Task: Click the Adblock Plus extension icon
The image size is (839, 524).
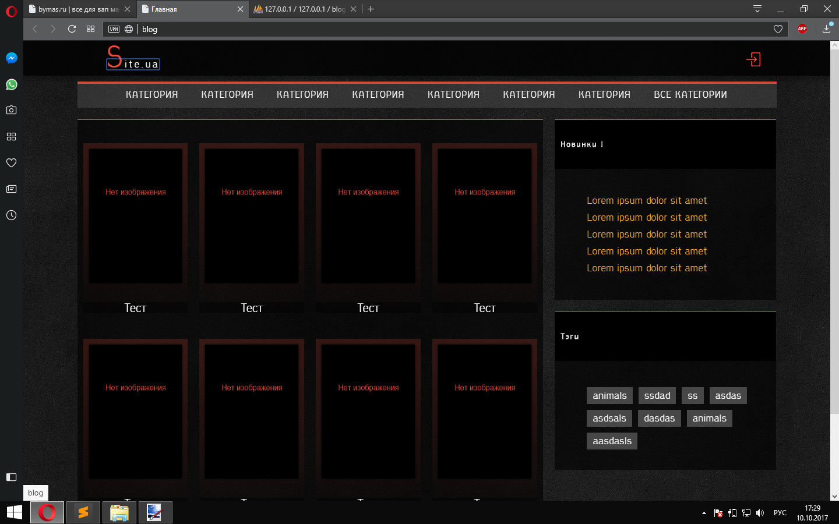Action: coord(802,29)
